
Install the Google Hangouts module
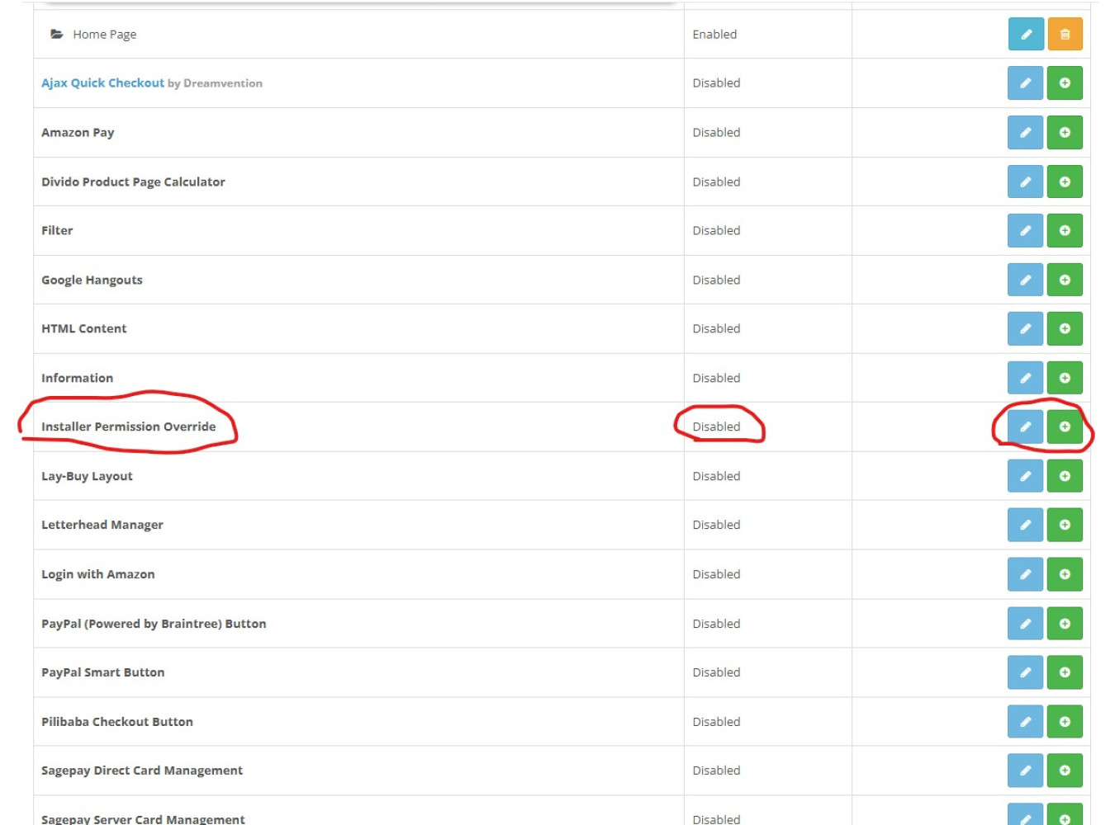(x=1065, y=280)
